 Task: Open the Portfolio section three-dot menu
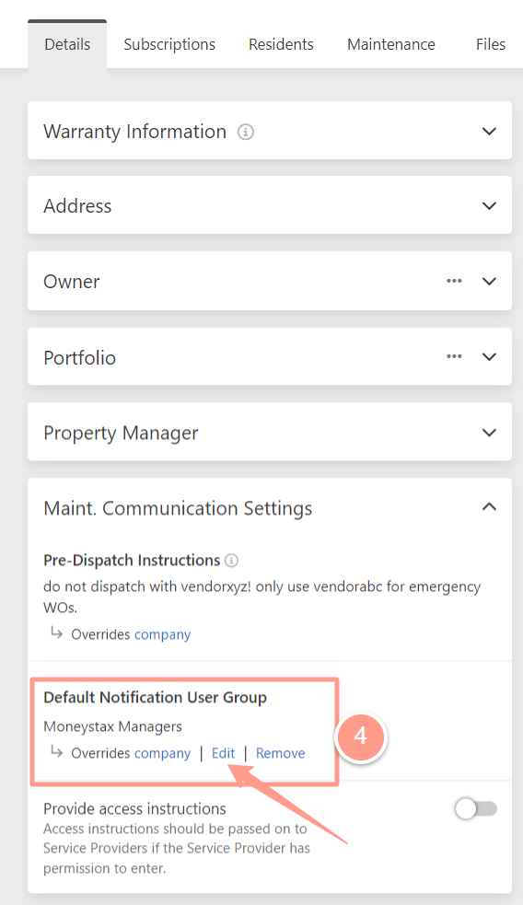454,356
